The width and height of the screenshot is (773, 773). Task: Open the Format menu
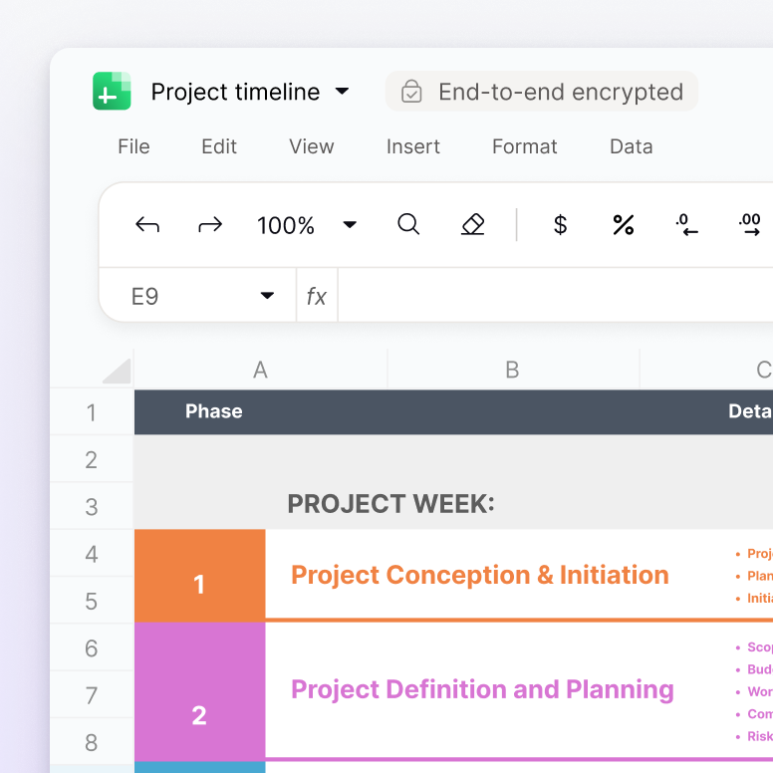524,146
